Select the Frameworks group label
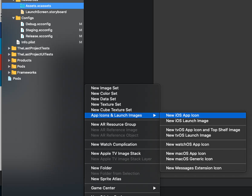The height and width of the screenshot is (196, 252). 27,73
